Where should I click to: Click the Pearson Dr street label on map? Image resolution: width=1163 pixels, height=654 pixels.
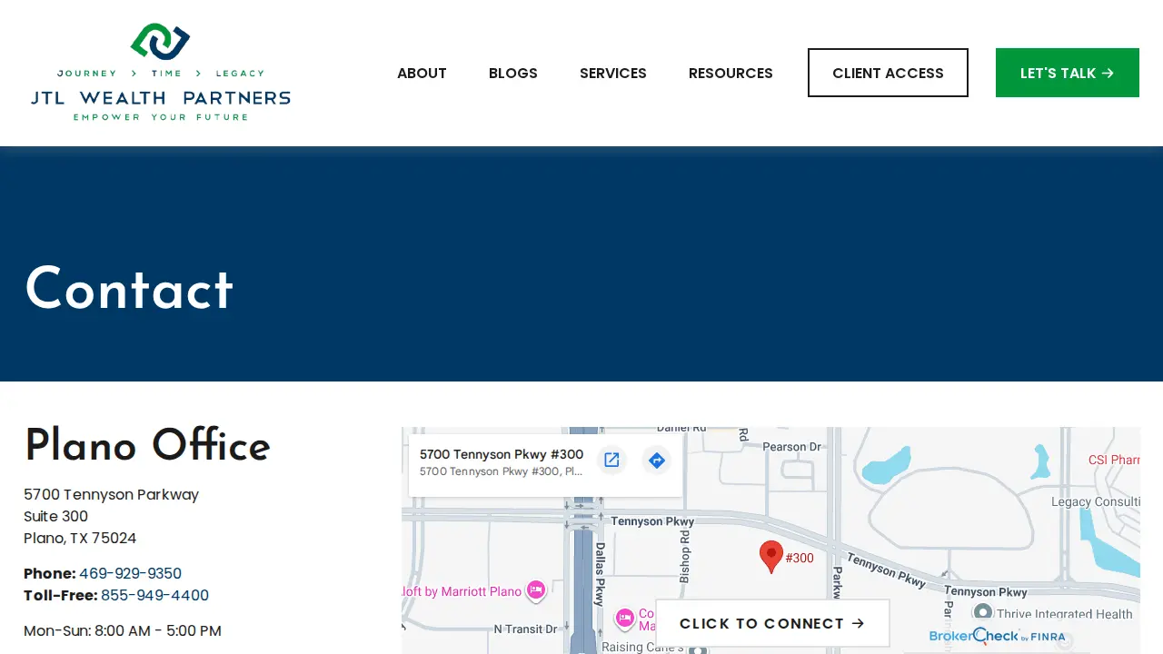click(791, 447)
